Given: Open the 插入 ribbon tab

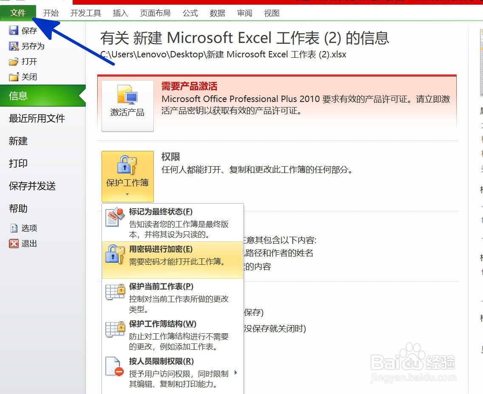Looking at the screenshot, I should point(121,13).
